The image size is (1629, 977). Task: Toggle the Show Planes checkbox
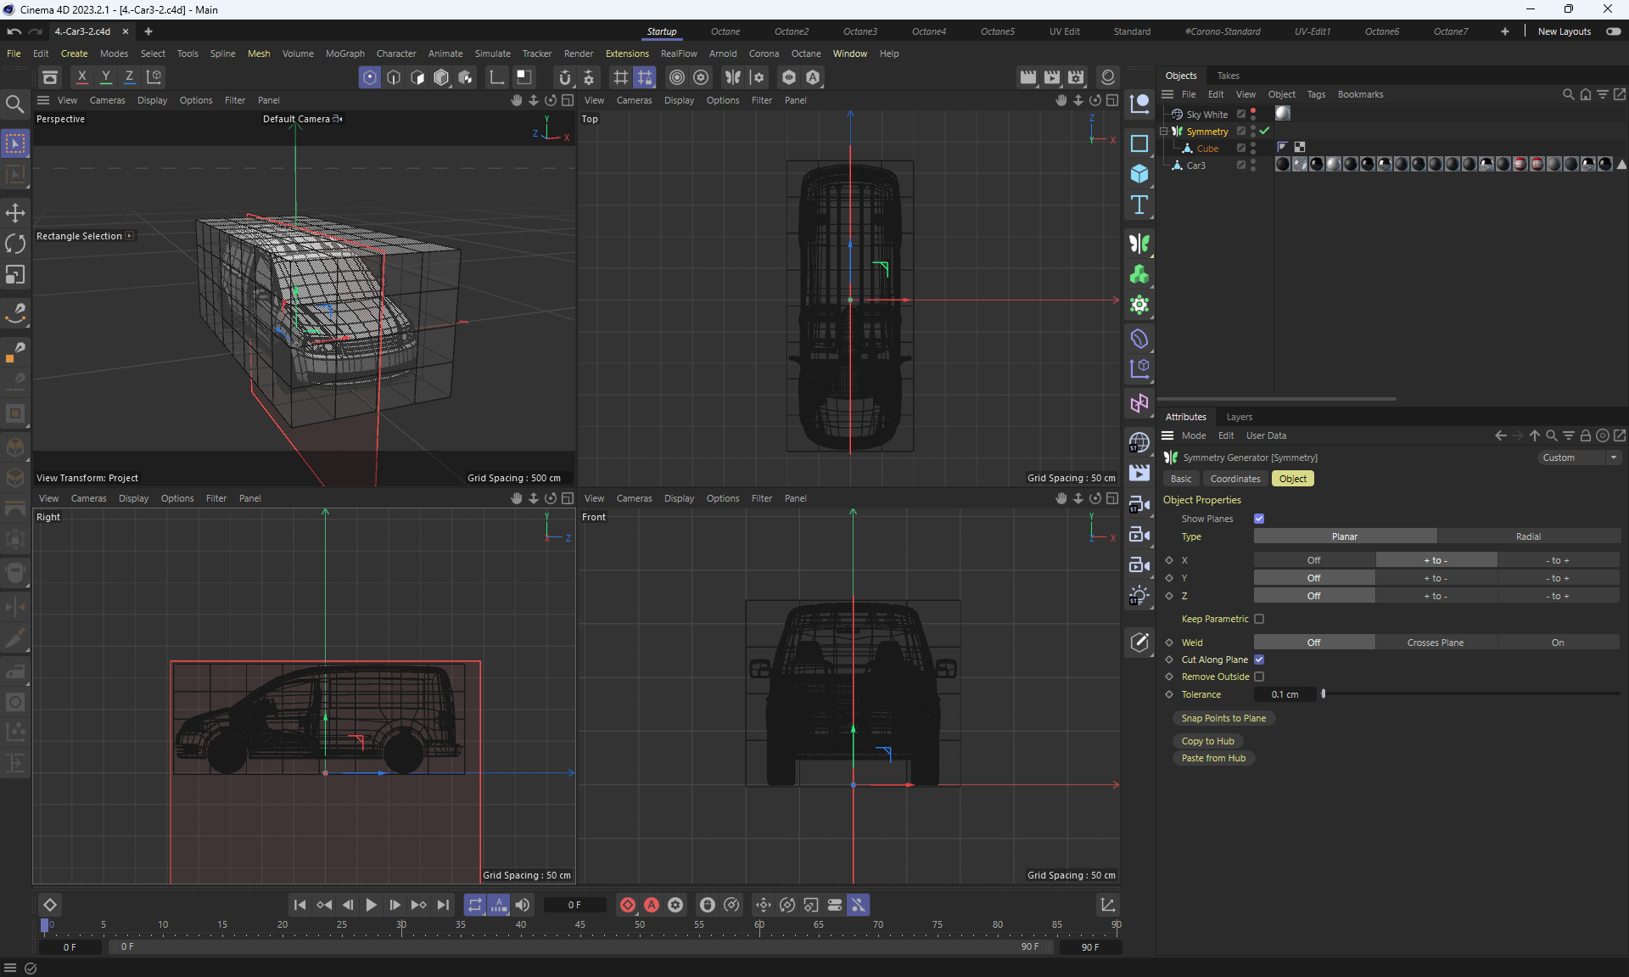click(x=1259, y=519)
